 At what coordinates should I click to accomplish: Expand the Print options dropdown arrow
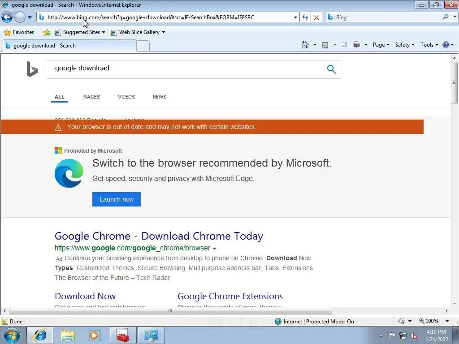point(366,45)
